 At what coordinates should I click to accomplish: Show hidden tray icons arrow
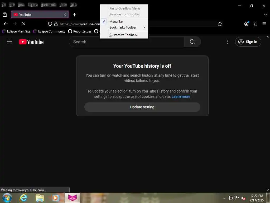click(224, 198)
